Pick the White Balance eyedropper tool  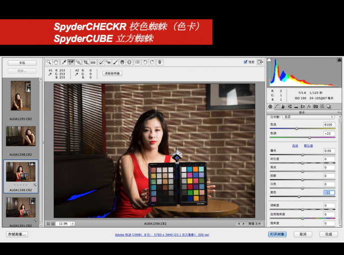click(63, 62)
